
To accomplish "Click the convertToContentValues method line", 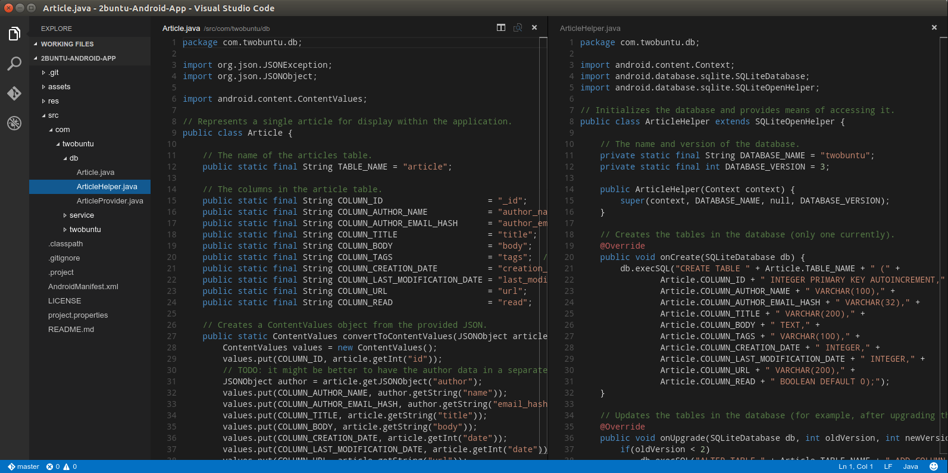I will [x=374, y=336].
